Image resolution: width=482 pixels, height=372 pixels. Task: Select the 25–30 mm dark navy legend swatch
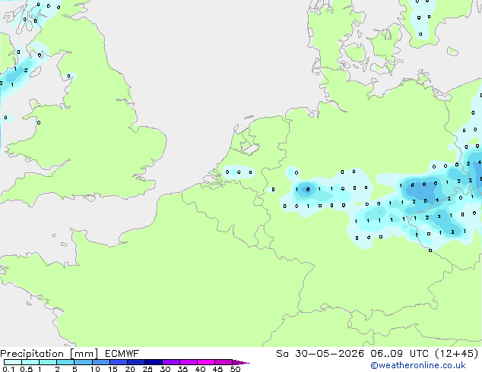[154, 362]
